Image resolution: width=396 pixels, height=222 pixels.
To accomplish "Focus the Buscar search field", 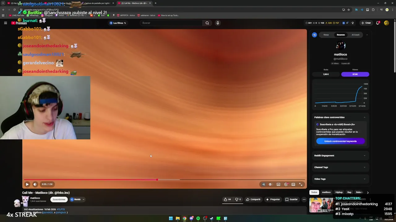I will tap(172, 23).
